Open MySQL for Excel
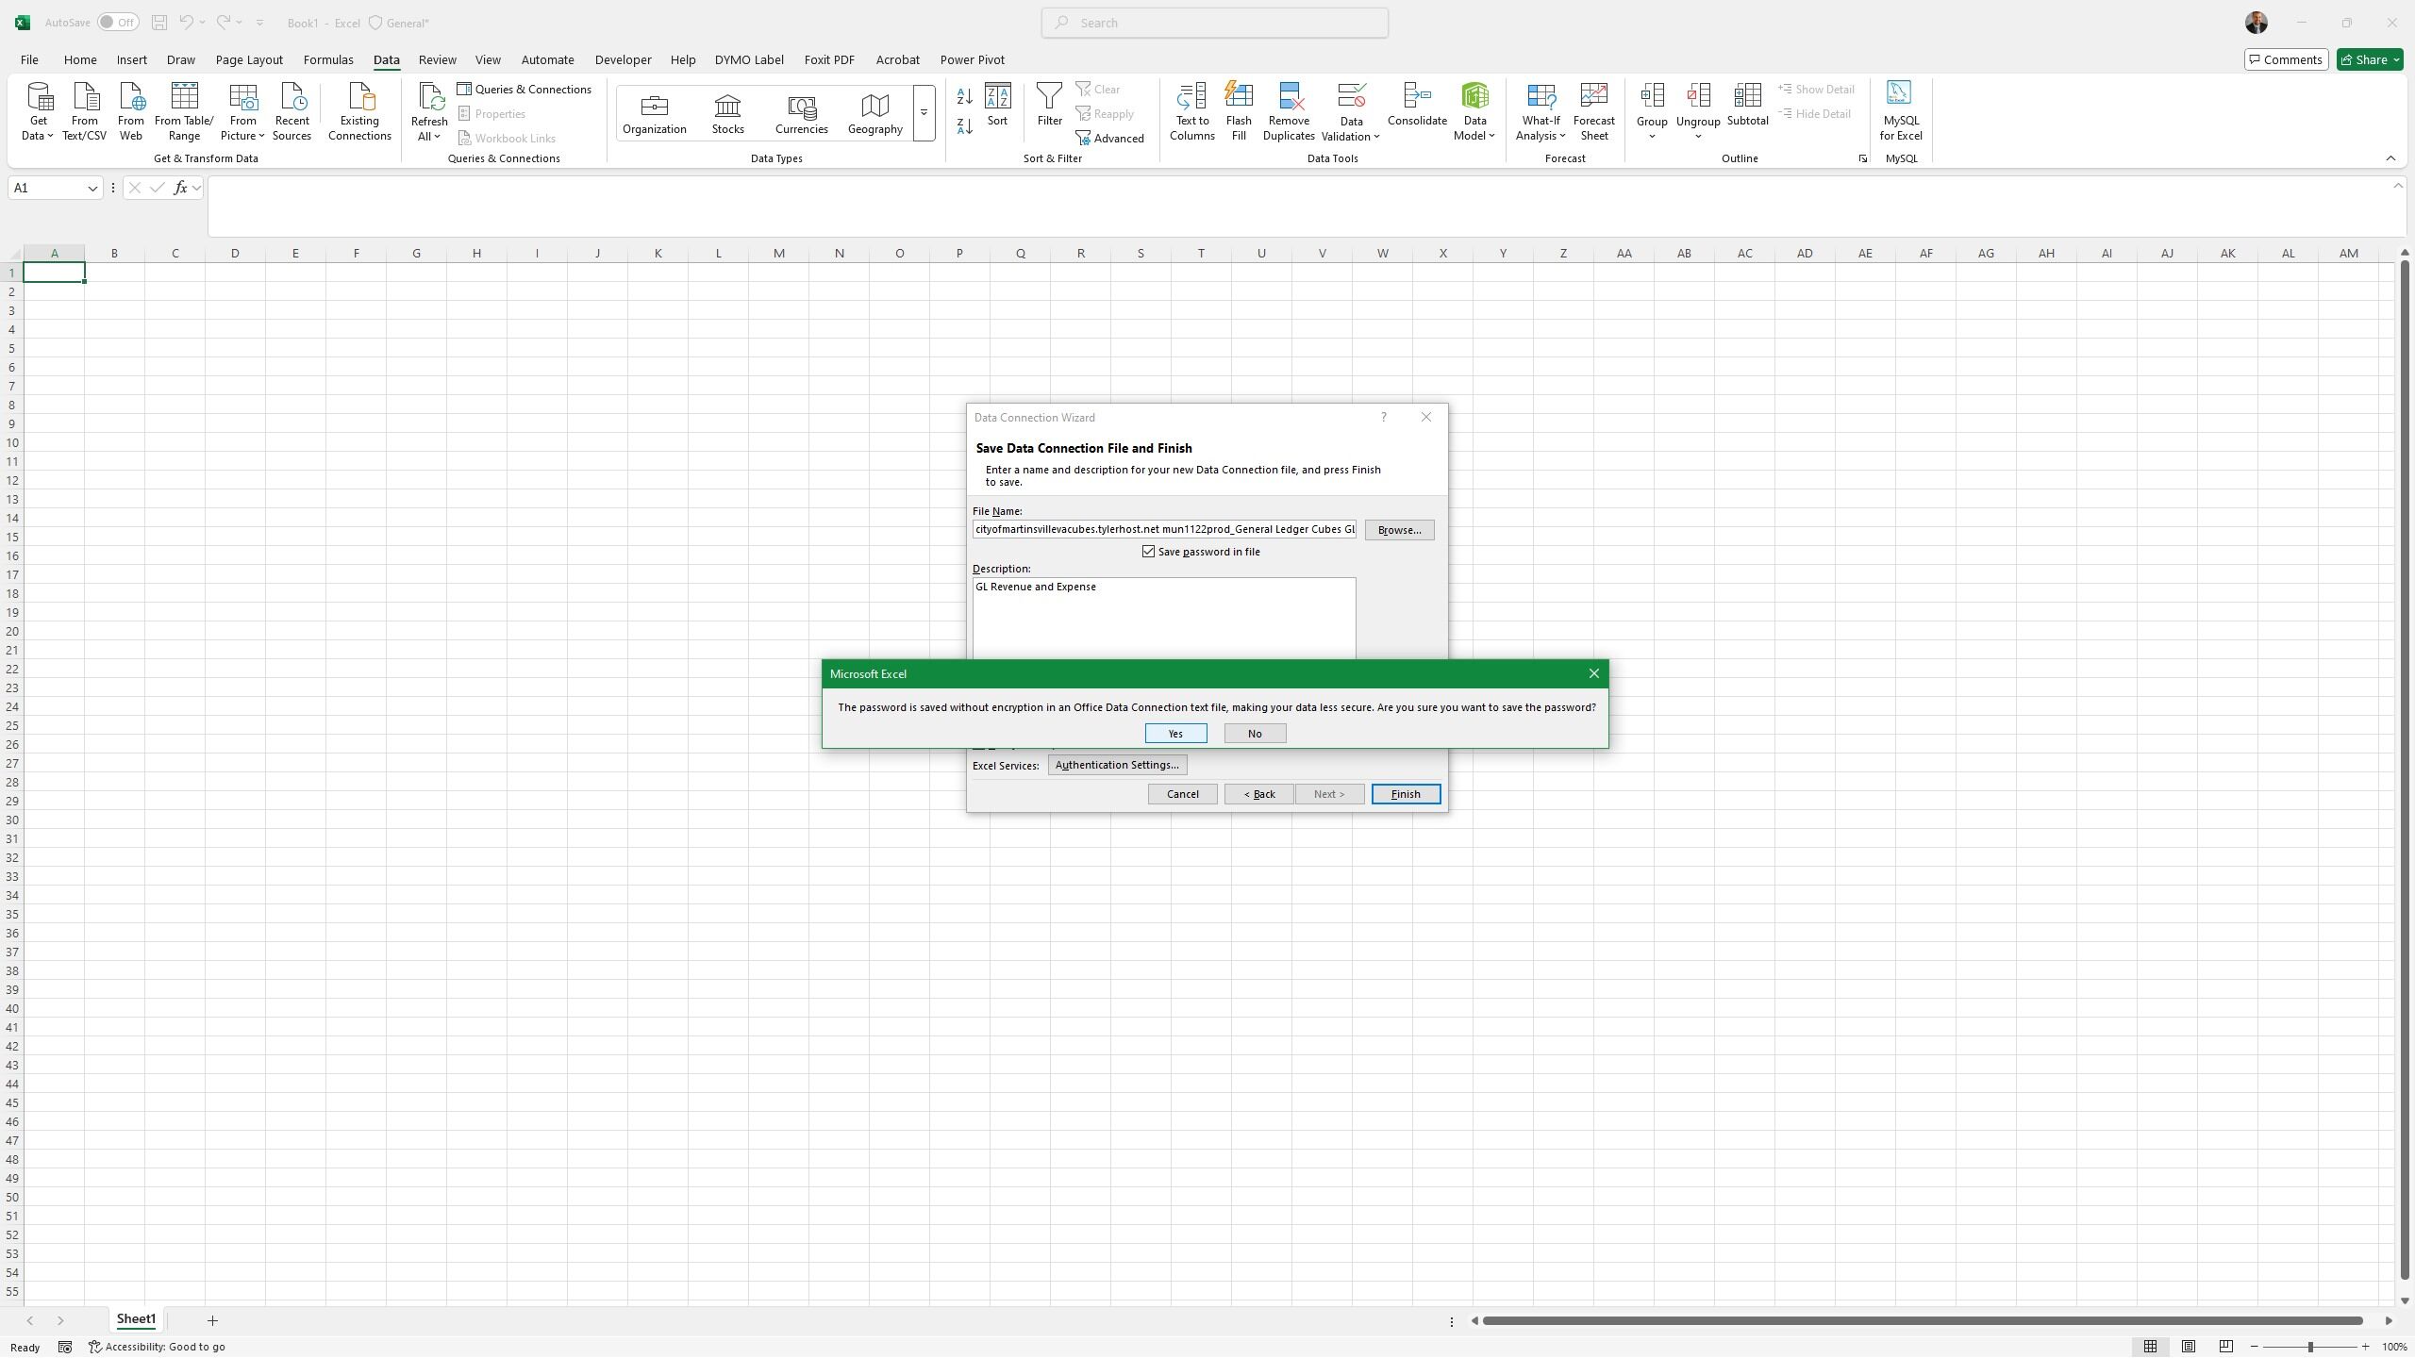The width and height of the screenshot is (2415, 1358). click(x=1900, y=111)
